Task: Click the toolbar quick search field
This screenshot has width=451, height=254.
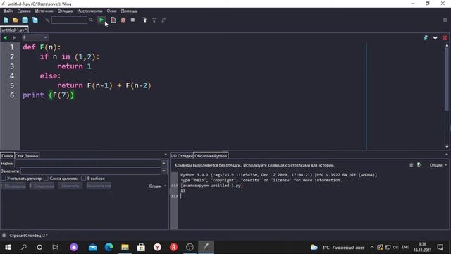Action: coord(69,20)
